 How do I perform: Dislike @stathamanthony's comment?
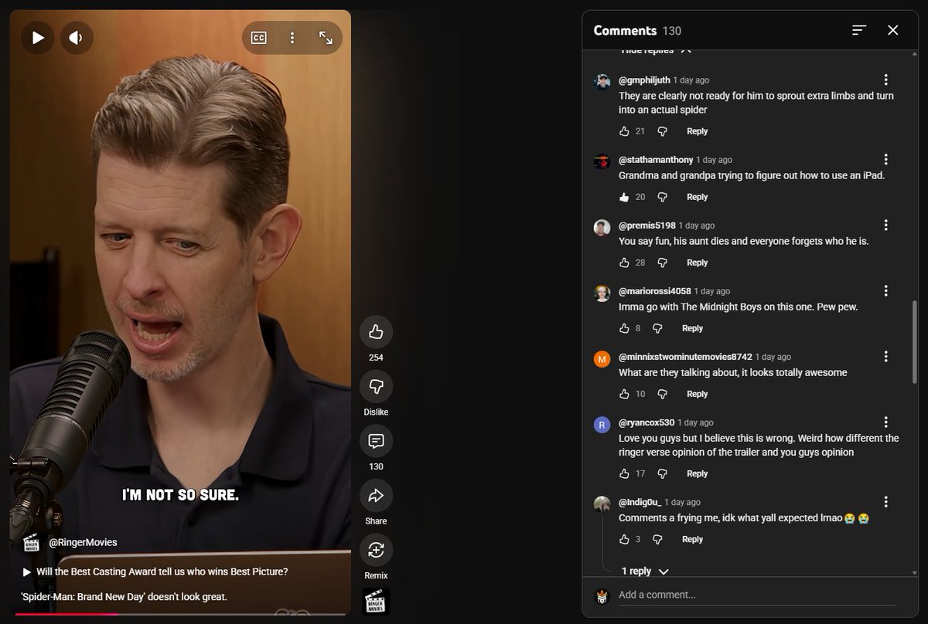pyautogui.click(x=662, y=197)
